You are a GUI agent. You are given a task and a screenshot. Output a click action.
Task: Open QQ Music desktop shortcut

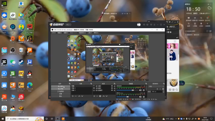pyautogui.click(x=21, y=28)
